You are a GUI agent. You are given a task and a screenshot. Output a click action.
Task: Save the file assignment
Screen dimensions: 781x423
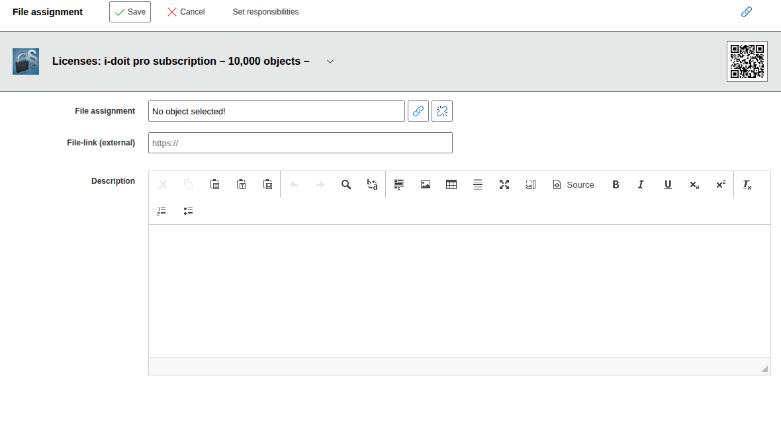tap(130, 12)
